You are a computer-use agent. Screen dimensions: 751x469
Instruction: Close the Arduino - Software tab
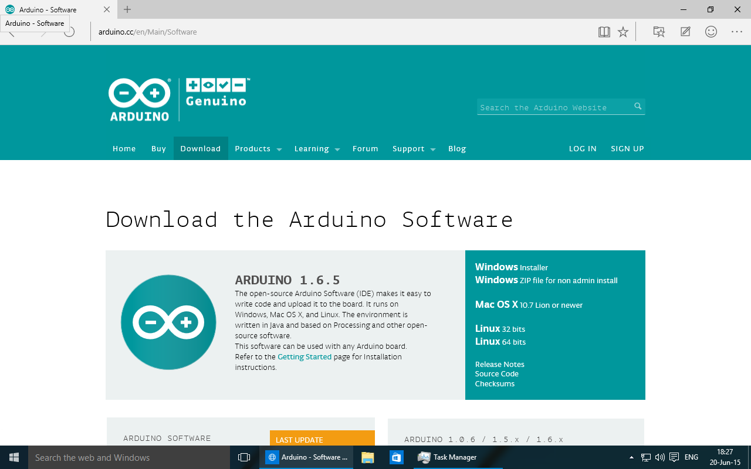coord(106,9)
